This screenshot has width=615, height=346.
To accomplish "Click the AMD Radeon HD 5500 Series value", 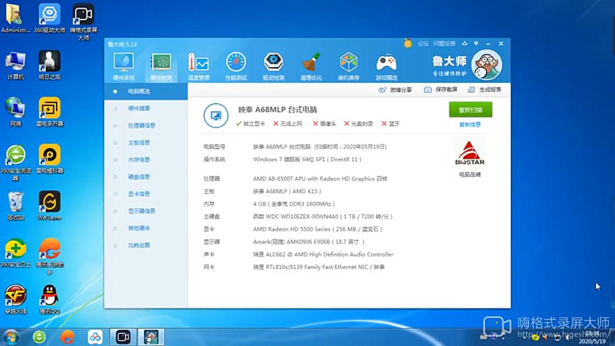I will point(318,229).
